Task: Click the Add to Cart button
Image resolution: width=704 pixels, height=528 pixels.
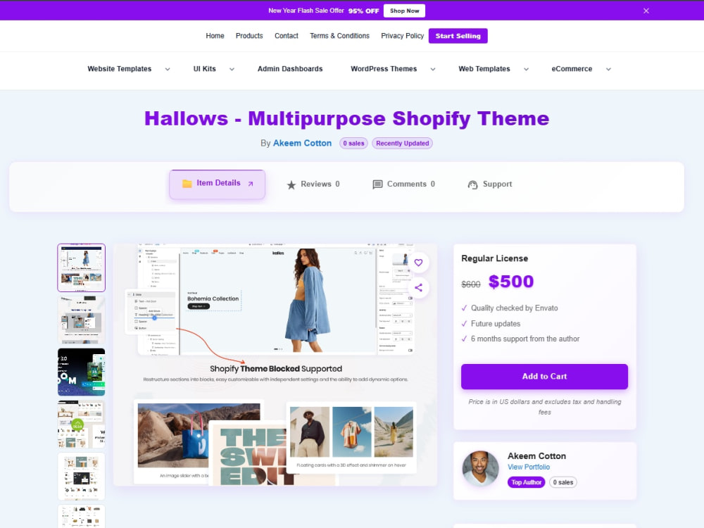Action: tap(544, 376)
